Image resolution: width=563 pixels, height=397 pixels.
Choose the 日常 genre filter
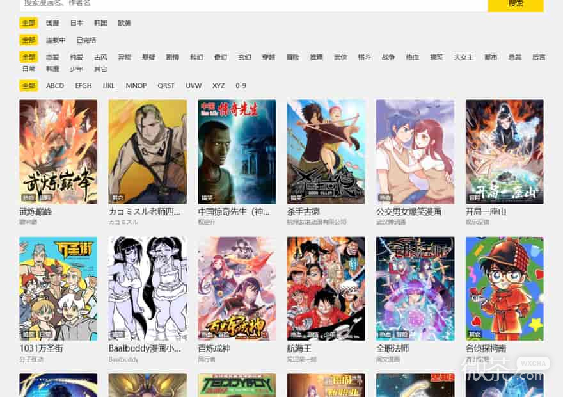pyautogui.click(x=29, y=69)
